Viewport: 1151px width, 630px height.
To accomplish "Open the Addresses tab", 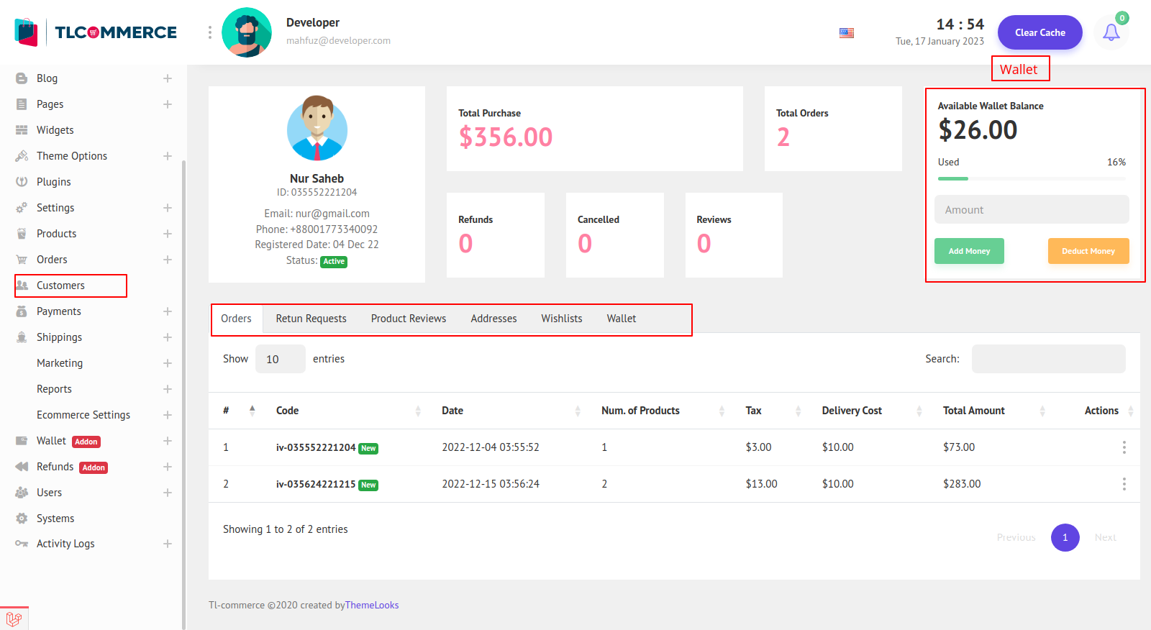I will click(493, 319).
